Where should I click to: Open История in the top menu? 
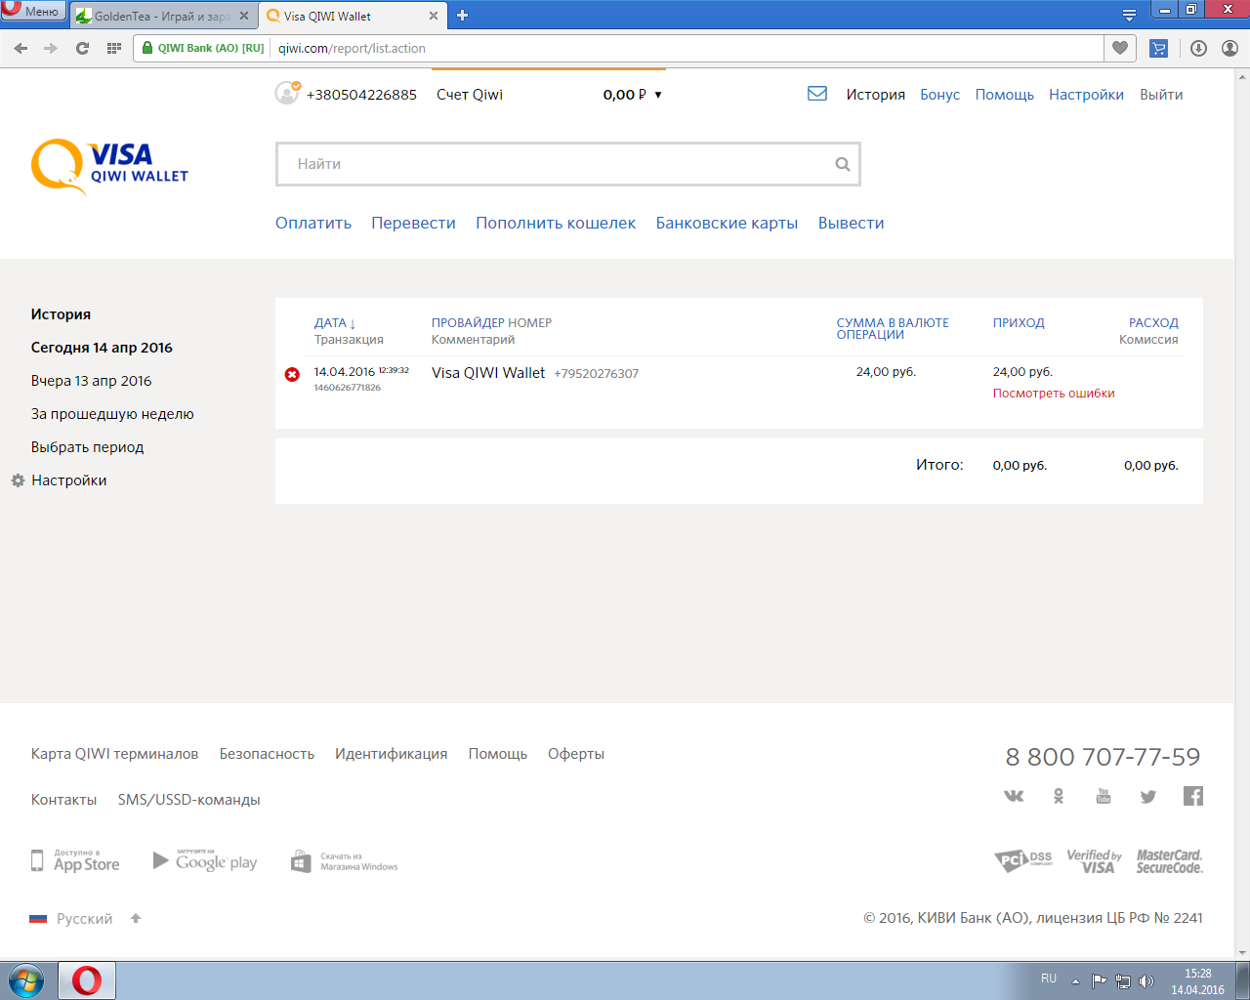[x=875, y=95]
